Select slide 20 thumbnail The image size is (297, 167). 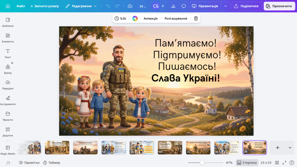[x=170, y=147]
